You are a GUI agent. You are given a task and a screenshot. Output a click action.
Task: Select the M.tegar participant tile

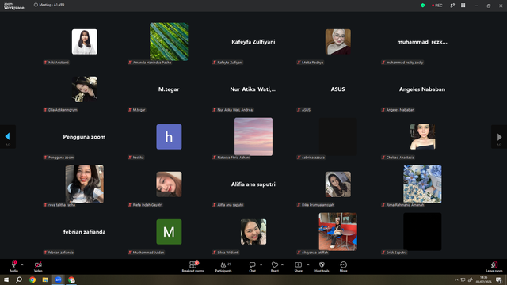click(169, 89)
